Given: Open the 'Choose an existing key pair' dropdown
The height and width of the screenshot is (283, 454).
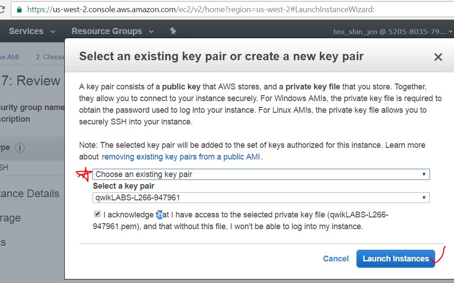Looking at the screenshot, I should [x=261, y=174].
